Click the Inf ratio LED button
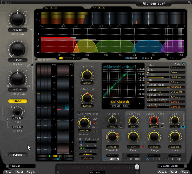192x174 pixels. 143,147
